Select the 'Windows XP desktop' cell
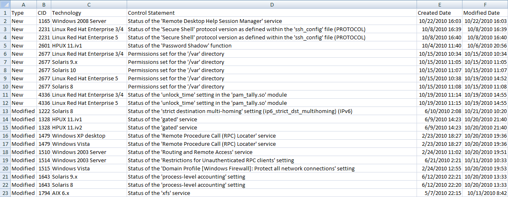Screen dimensions: 508x197 point(89,136)
